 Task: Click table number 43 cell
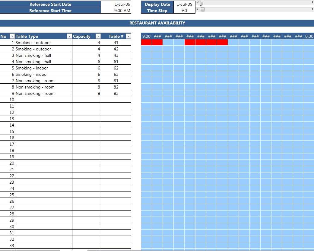pyautogui.click(x=116, y=55)
